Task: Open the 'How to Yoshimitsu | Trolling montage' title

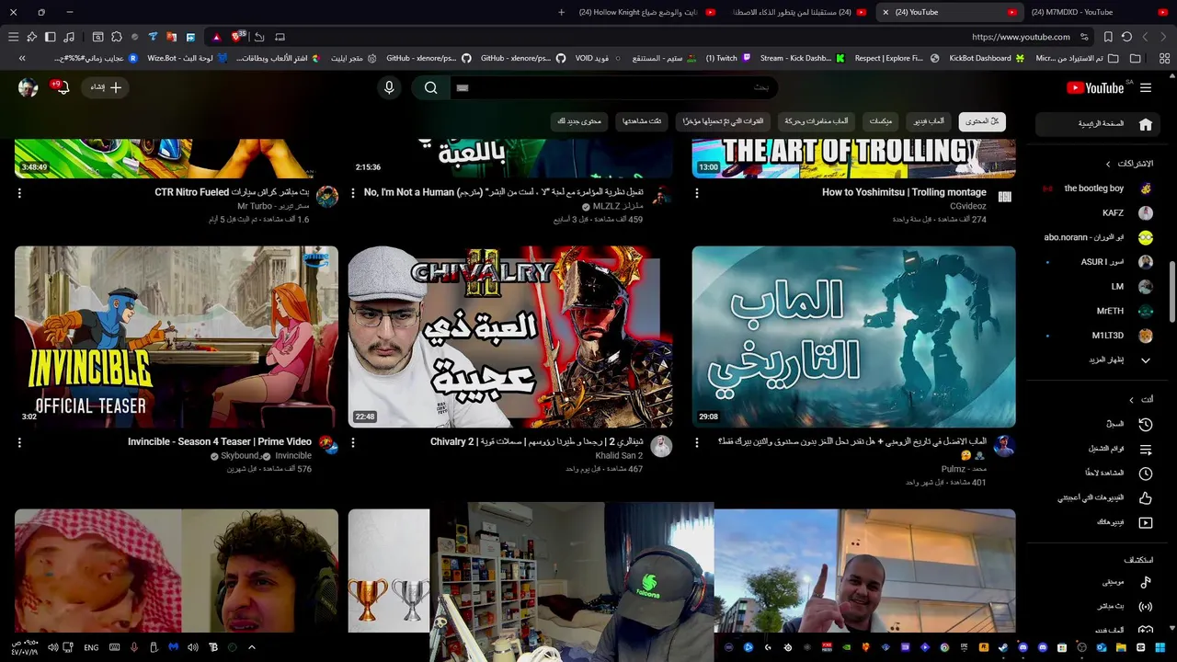Action: (904, 192)
